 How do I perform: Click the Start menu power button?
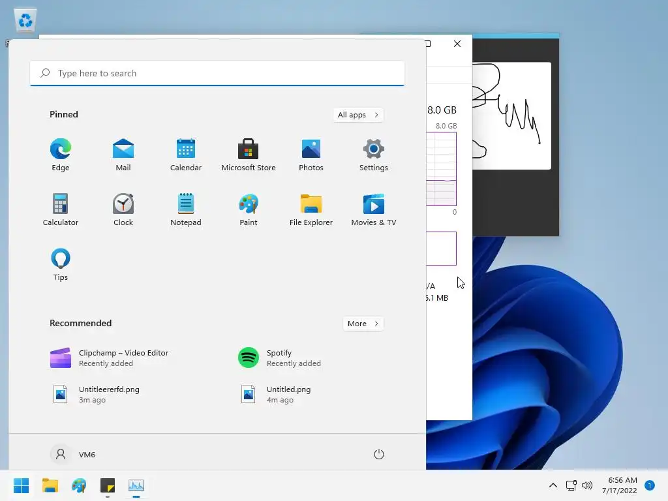click(379, 454)
